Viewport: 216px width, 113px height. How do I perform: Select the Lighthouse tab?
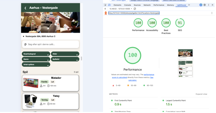click(181, 5)
